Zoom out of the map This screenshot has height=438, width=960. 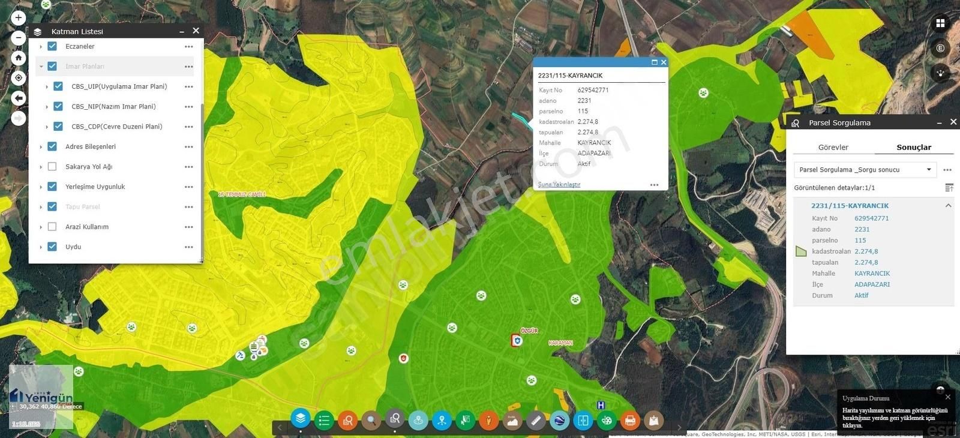click(18, 38)
